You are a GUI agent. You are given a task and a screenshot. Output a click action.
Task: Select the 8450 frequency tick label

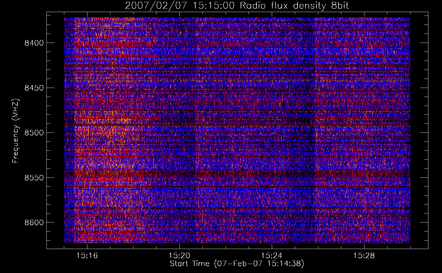34,88
